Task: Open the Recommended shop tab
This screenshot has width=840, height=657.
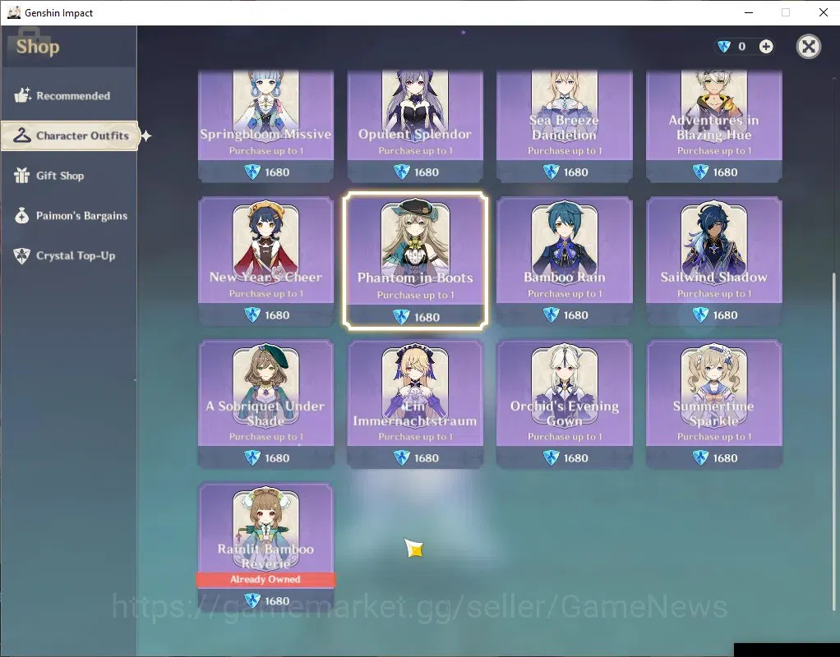Action: pyautogui.click(x=68, y=96)
